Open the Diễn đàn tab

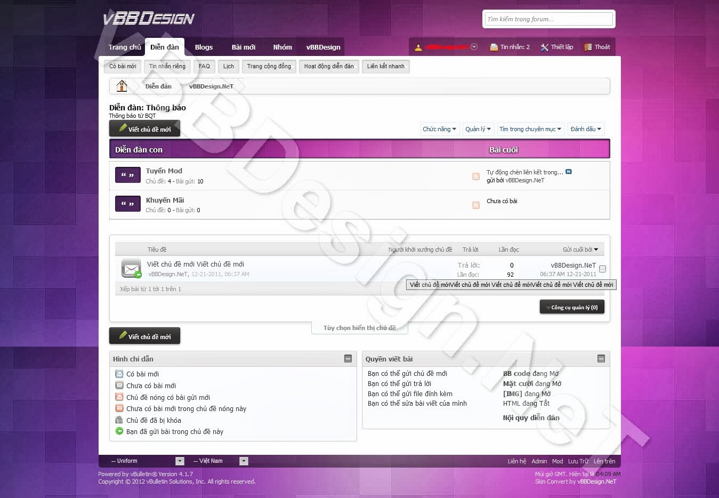(165, 47)
